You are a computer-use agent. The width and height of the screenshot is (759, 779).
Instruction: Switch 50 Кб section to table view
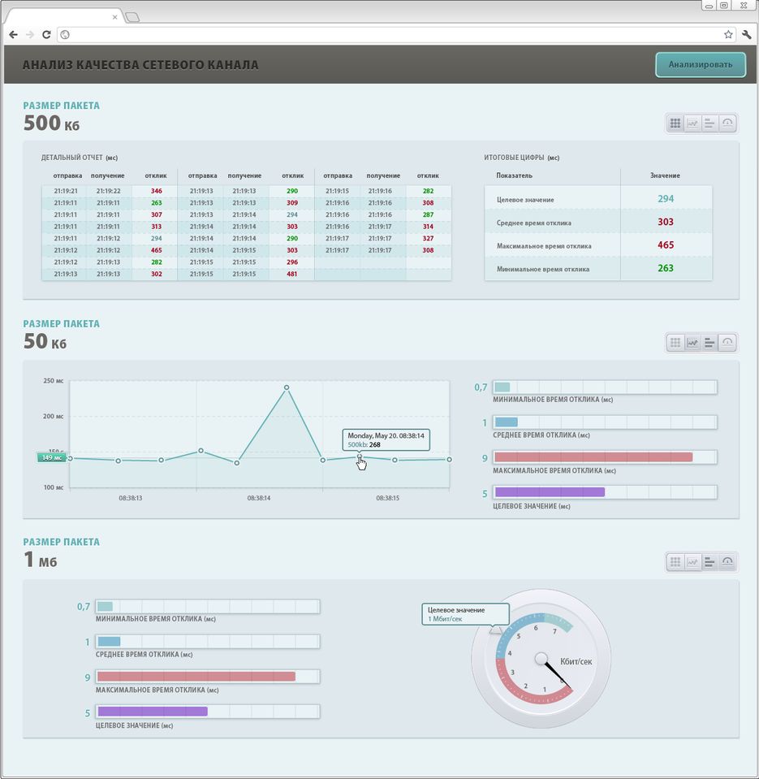point(675,342)
